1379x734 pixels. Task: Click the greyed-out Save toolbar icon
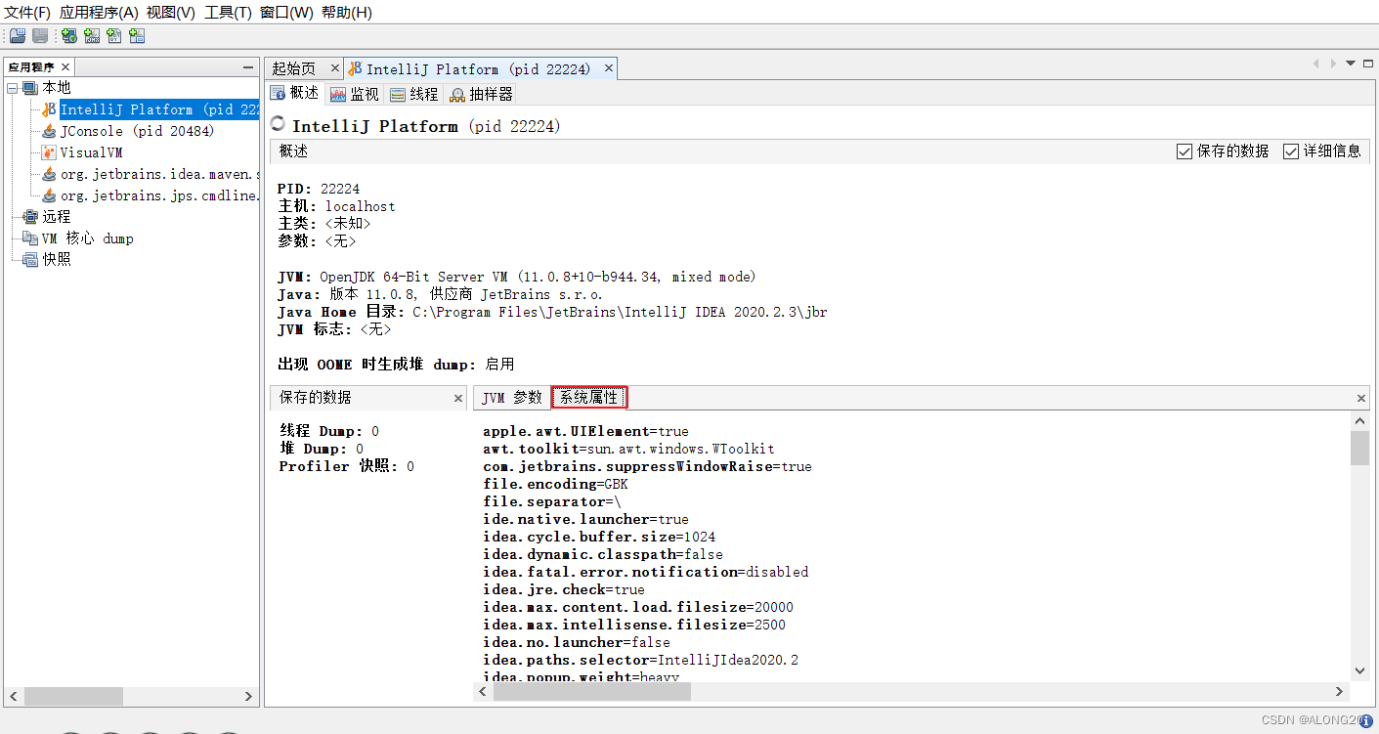[40, 36]
